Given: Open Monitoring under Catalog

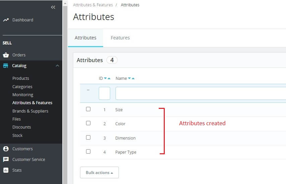Looking at the screenshot, I should pyautogui.click(x=23, y=95).
